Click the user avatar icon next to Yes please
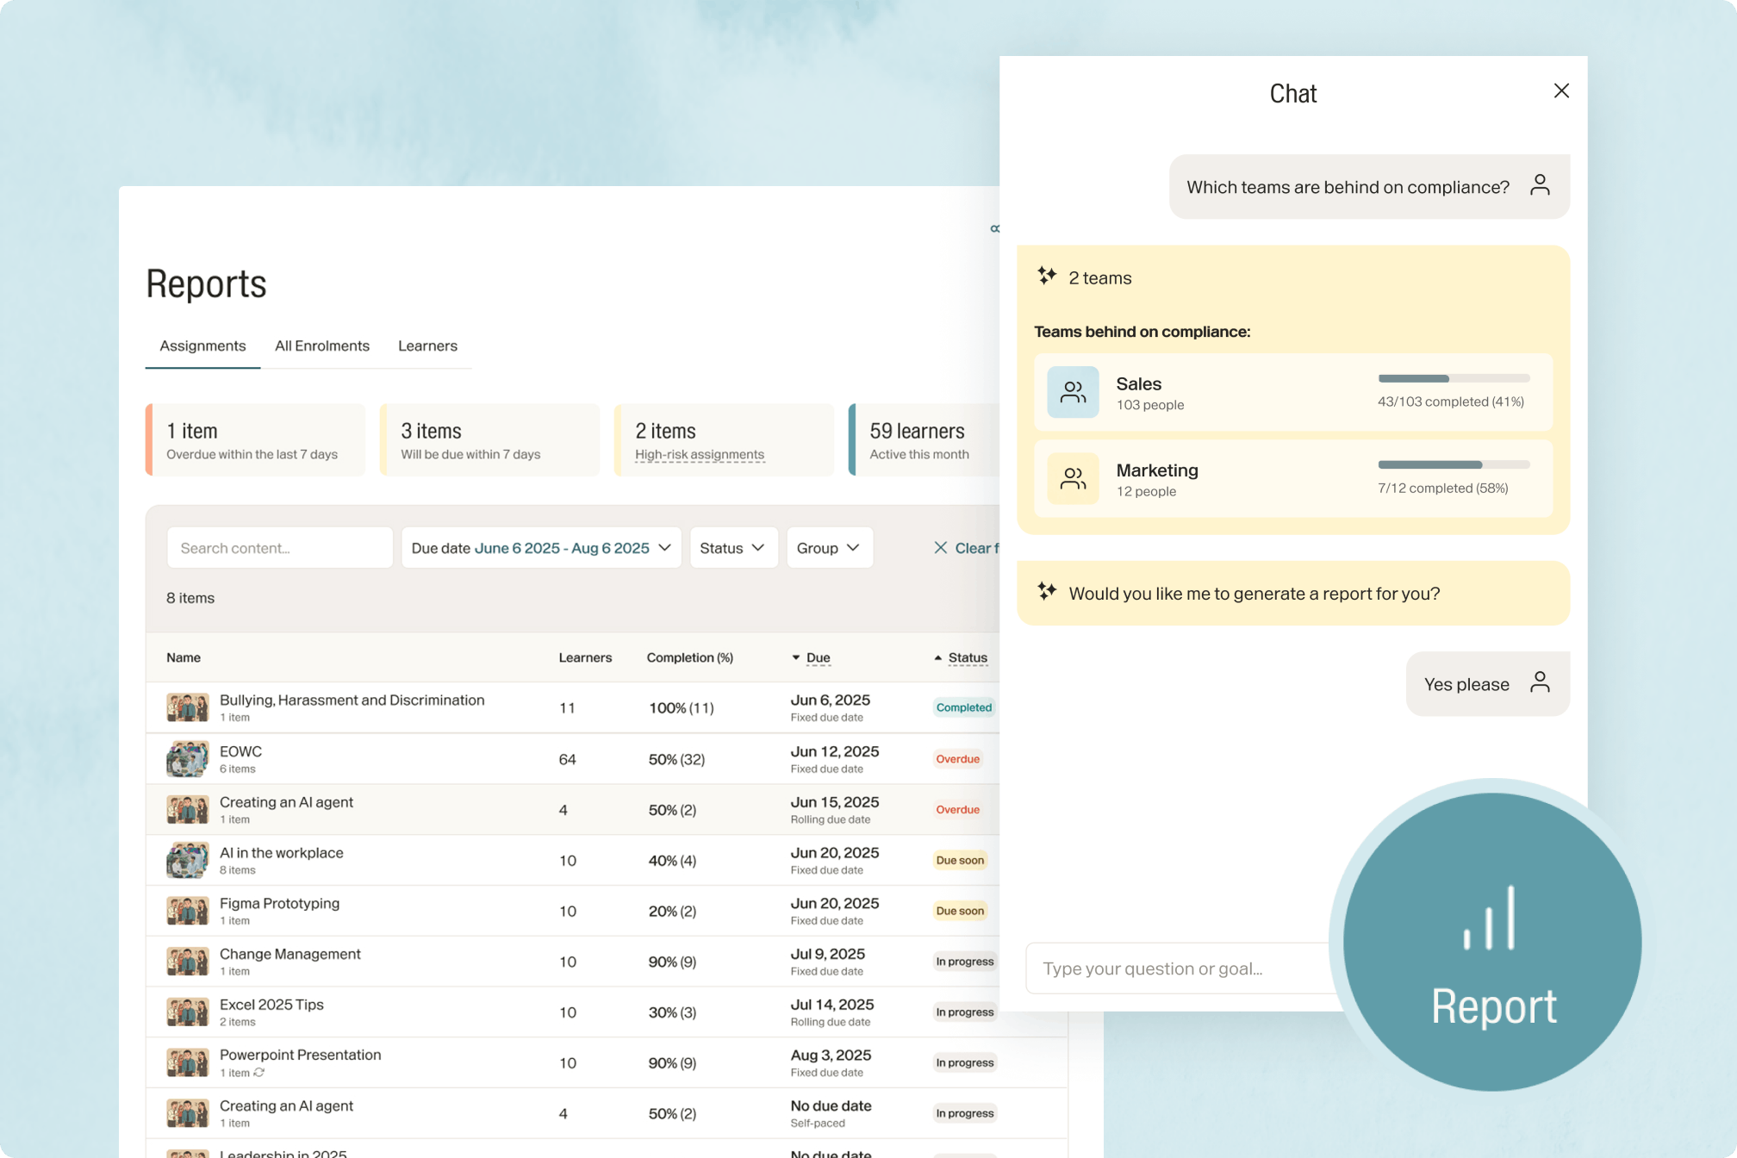 tap(1540, 682)
